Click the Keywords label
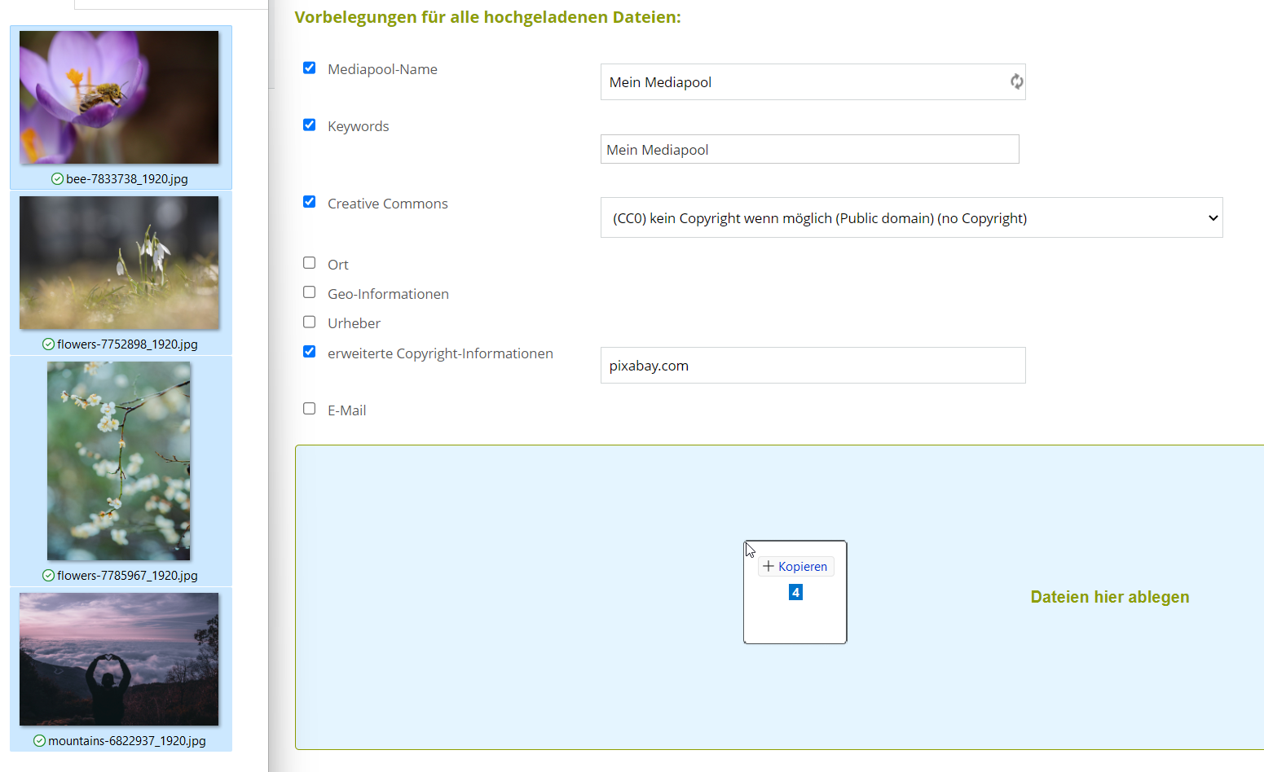Viewport: 1264px width, 772px height. [x=359, y=126]
